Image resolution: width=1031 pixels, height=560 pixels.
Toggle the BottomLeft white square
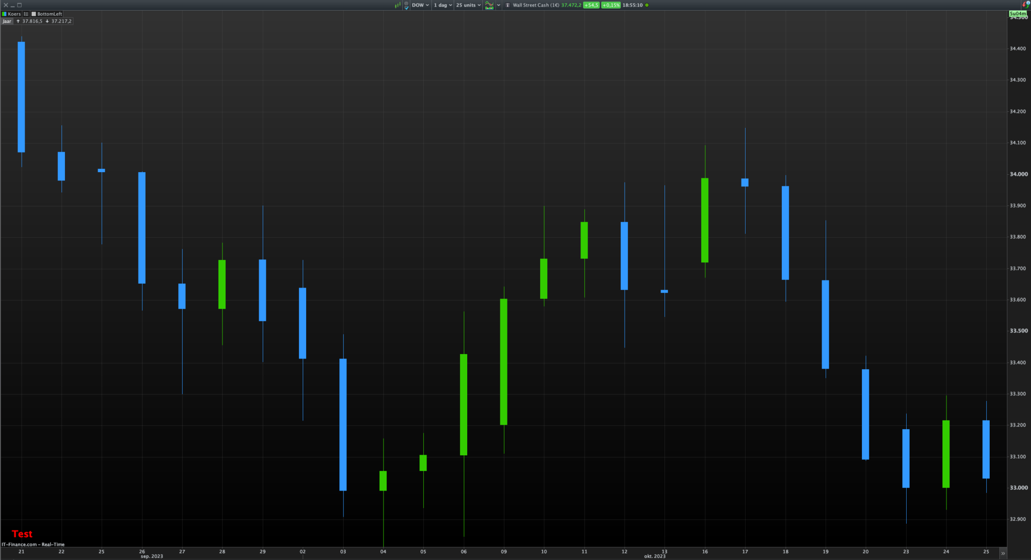(x=34, y=14)
